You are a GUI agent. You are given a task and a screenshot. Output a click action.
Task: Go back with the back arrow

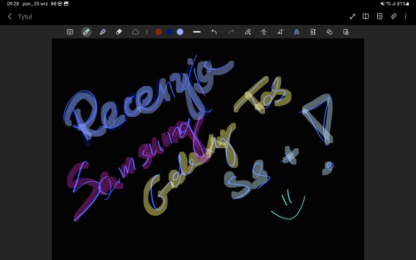pos(10,17)
